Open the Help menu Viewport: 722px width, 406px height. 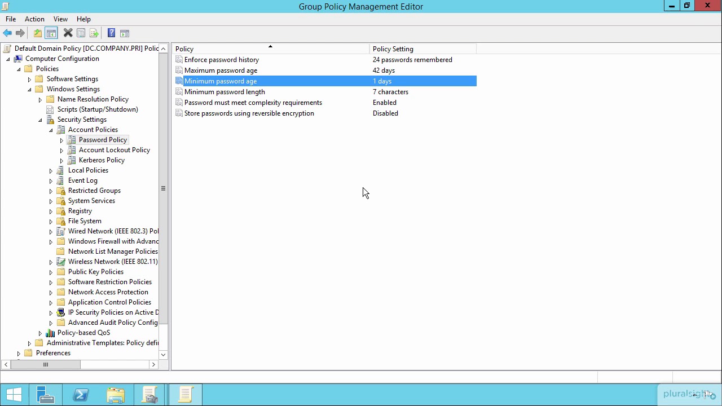tap(83, 19)
